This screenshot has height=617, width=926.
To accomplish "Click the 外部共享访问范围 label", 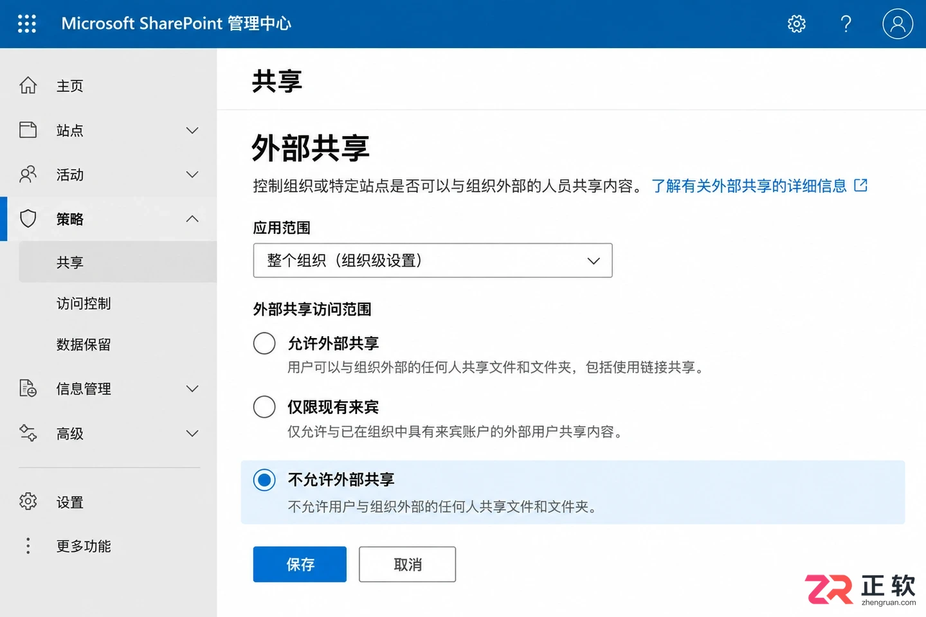I will point(313,309).
